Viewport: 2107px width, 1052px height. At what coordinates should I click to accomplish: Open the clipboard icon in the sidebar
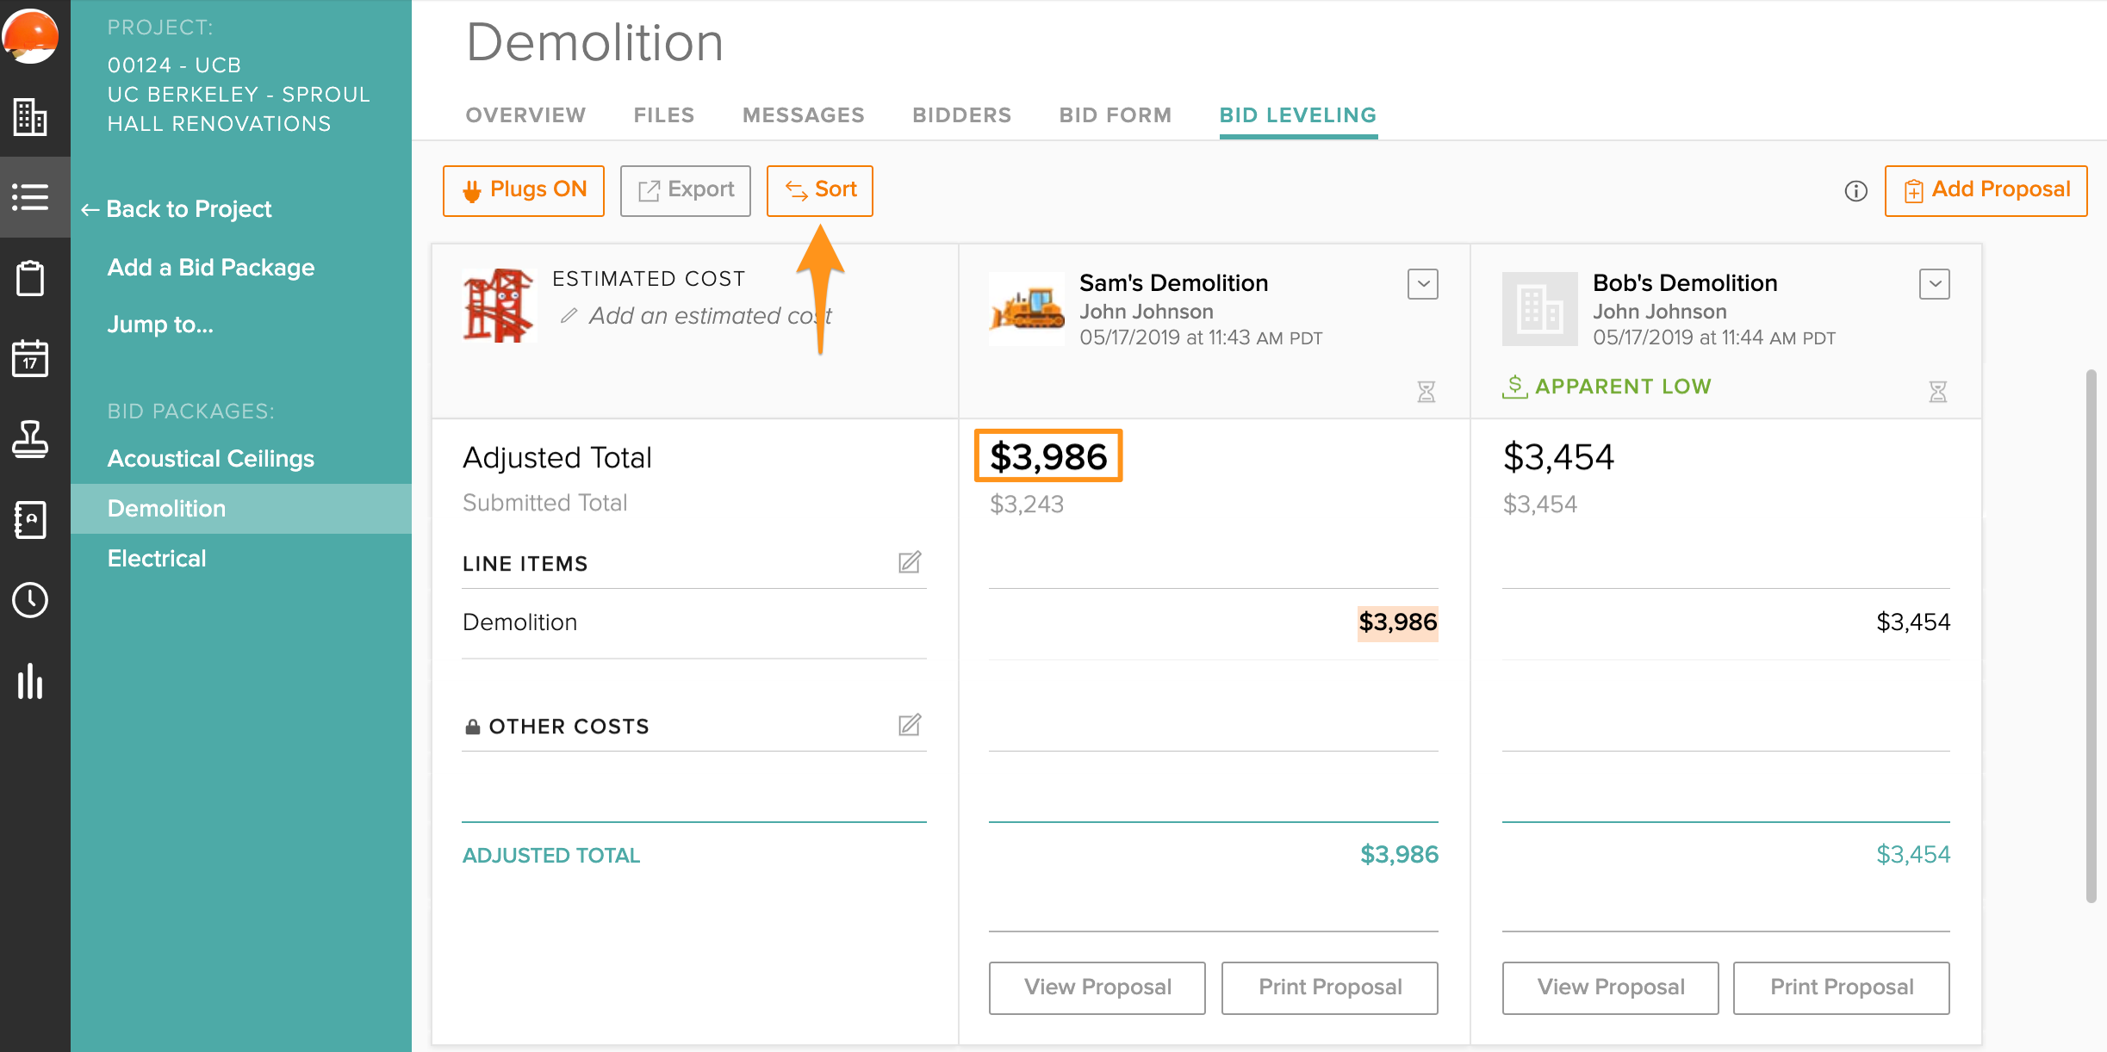tap(32, 278)
